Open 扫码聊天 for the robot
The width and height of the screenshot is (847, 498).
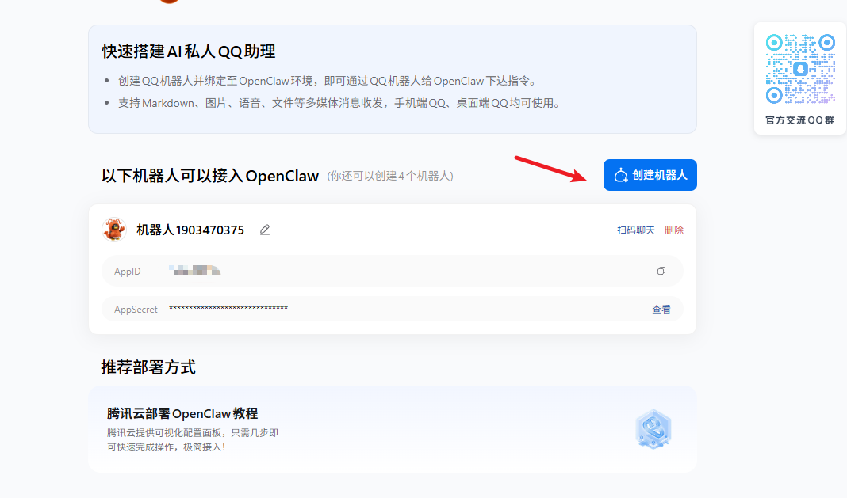636,230
